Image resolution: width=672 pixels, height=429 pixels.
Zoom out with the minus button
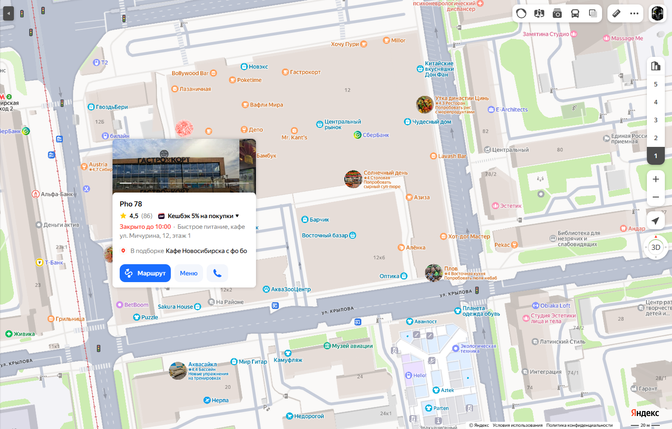click(656, 197)
